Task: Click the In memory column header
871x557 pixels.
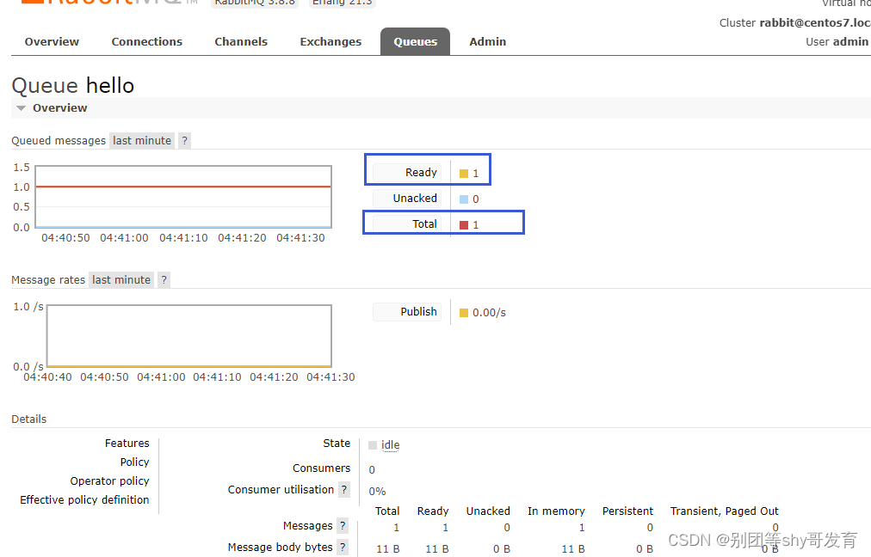Action: point(556,511)
